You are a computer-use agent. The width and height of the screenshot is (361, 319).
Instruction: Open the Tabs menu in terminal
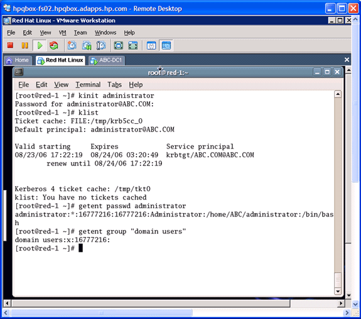click(x=114, y=85)
